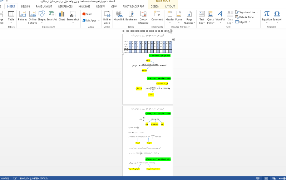Click the zoom out minus button

pos(280,178)
